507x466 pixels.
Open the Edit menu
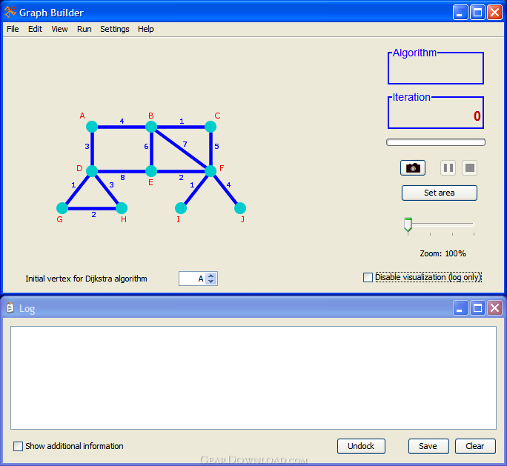pyautogui.click(x=35, y=29)
